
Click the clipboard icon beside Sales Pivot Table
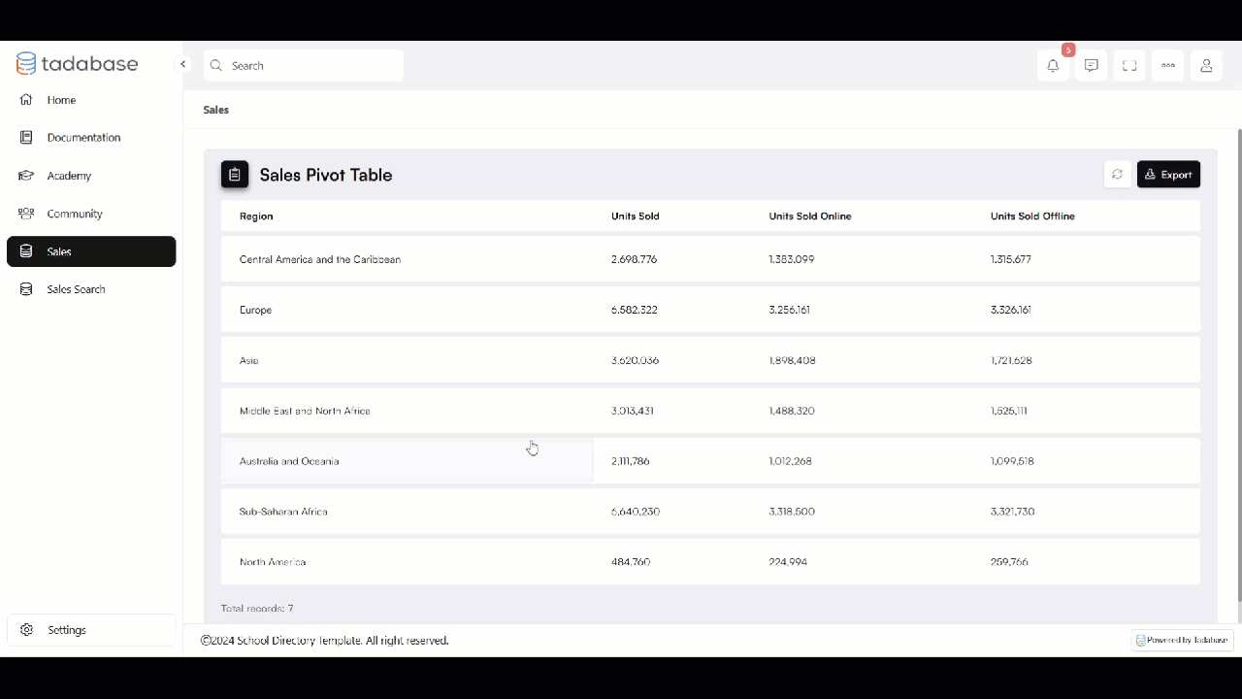(x=235, y=175)
